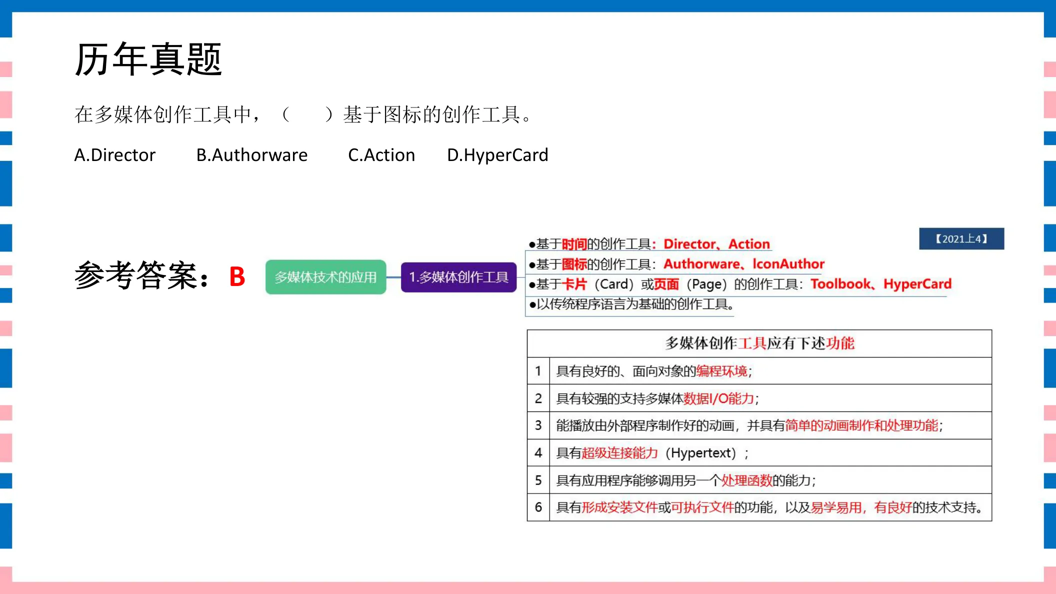This screenshot has width=1056, height=594.
Task: Click the line 基于时间的创作工具: Director、Action
Action: coord(649,244)
